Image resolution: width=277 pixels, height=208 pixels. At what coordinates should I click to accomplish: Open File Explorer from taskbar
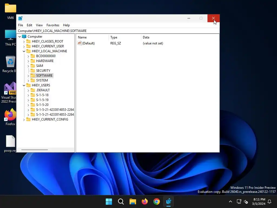tap(133, 201)
